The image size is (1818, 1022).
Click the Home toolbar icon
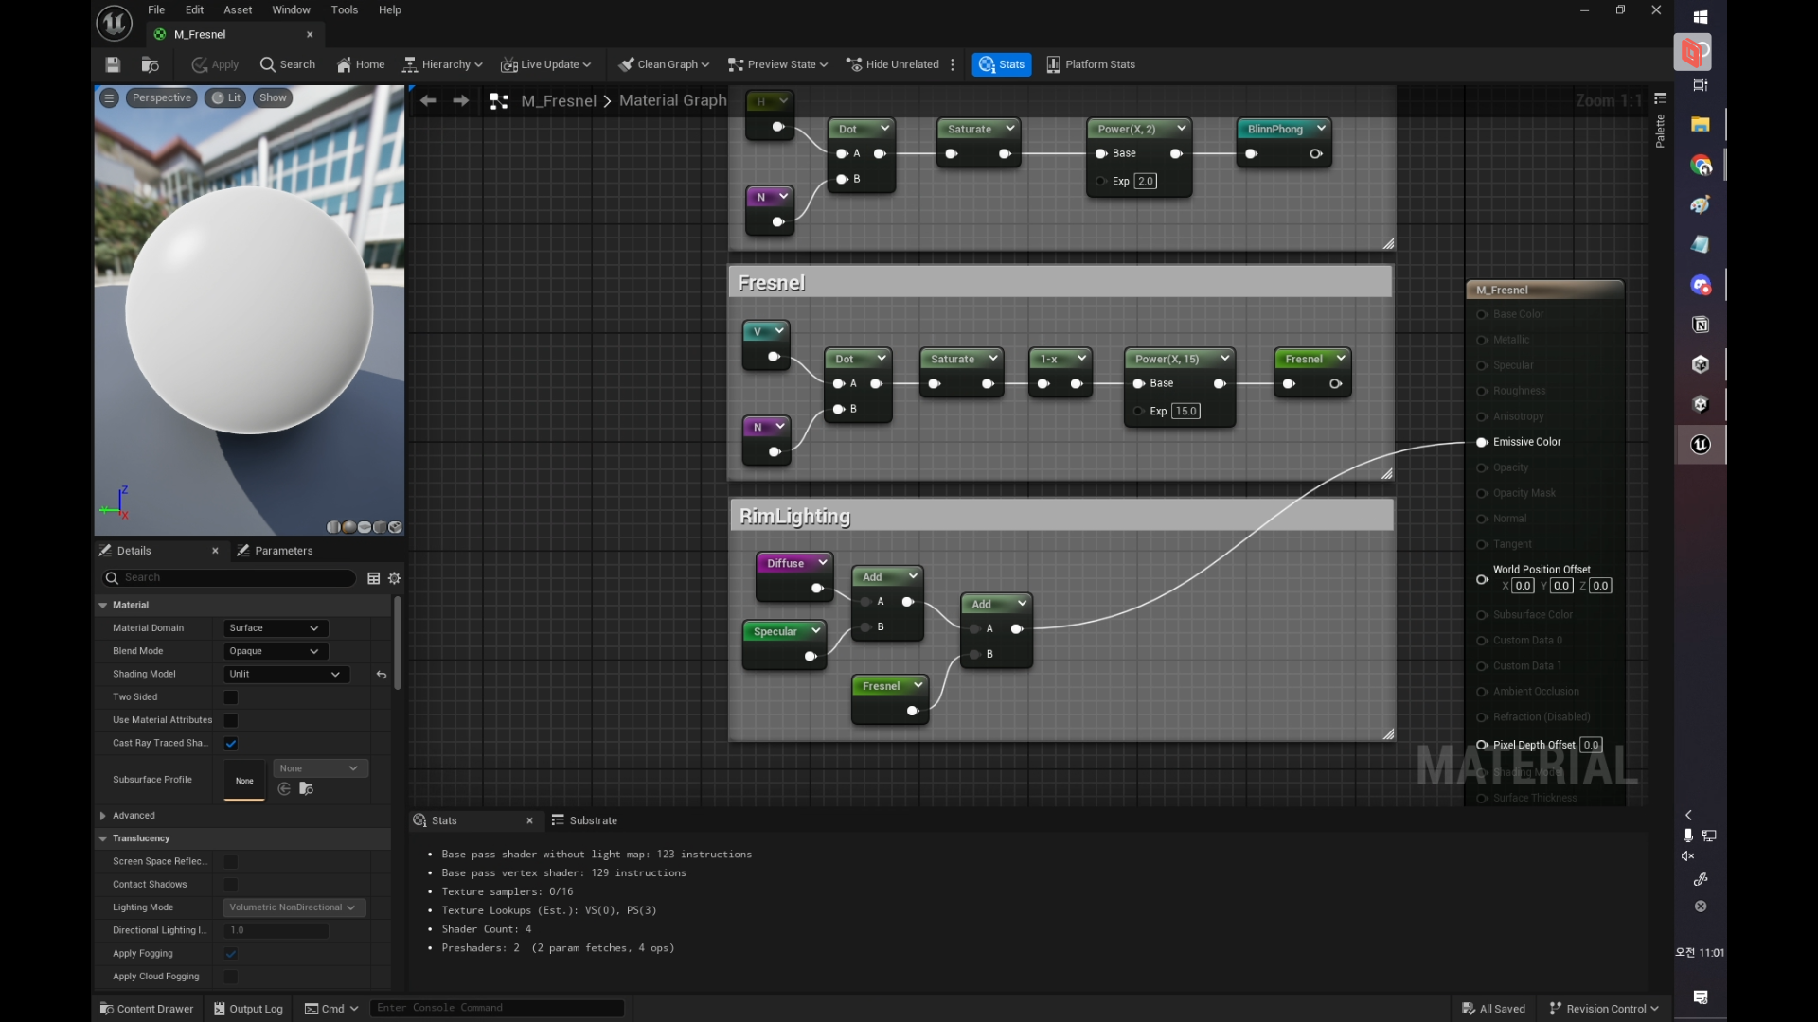tap(361, 64)
